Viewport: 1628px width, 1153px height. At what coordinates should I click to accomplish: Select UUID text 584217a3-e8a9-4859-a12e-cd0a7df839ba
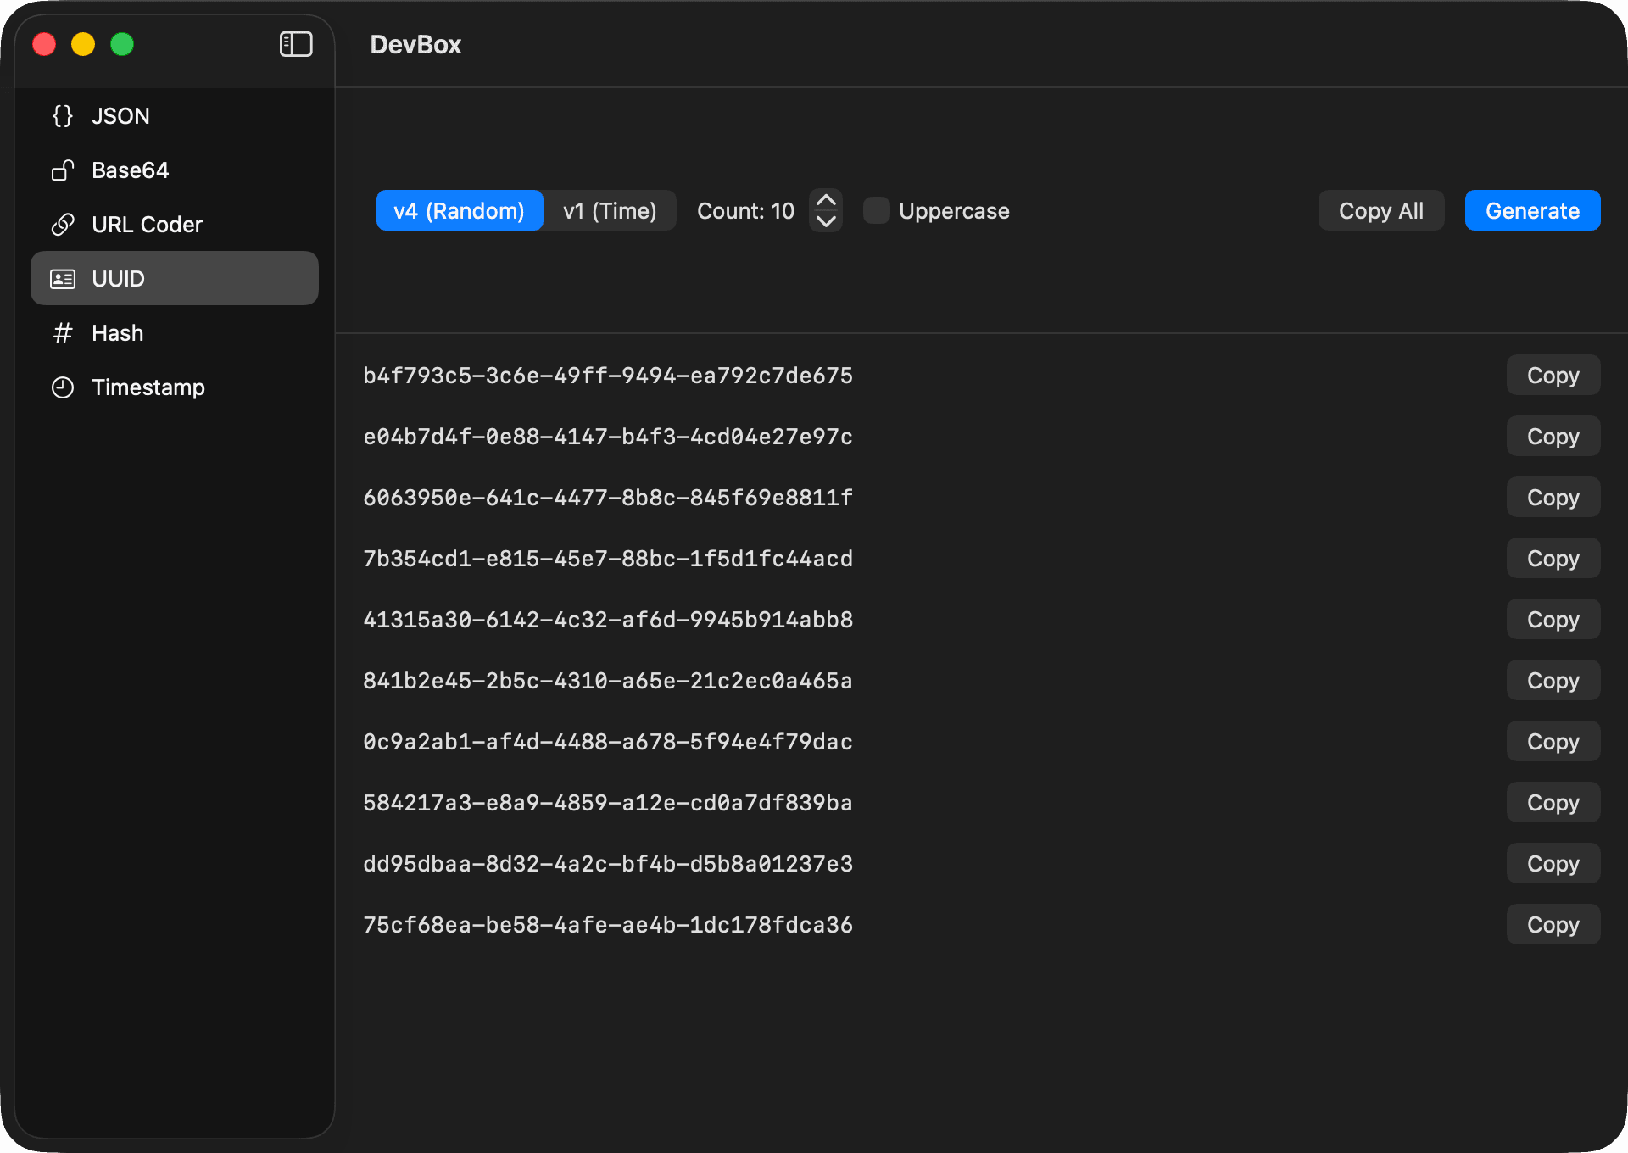pos(608,803)
